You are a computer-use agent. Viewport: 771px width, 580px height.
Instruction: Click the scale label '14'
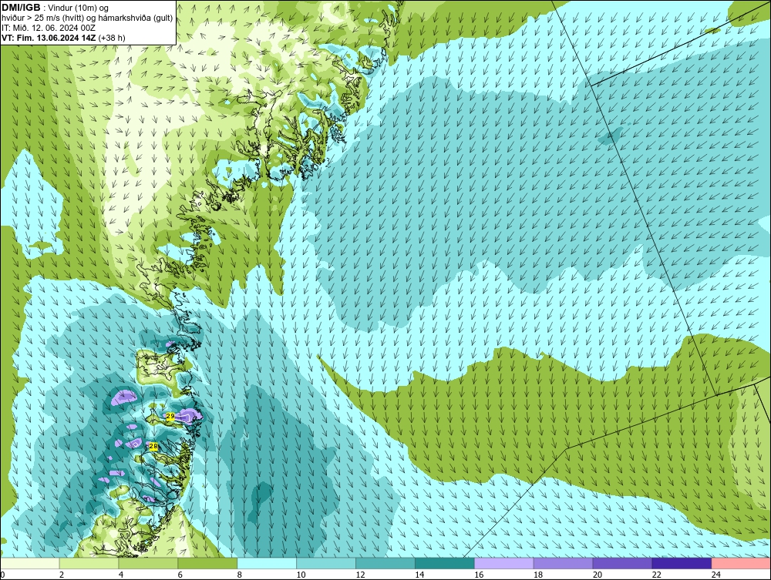[419, 575]
